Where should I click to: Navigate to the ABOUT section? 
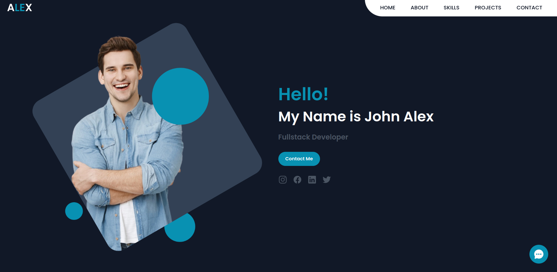pos(419,8)
